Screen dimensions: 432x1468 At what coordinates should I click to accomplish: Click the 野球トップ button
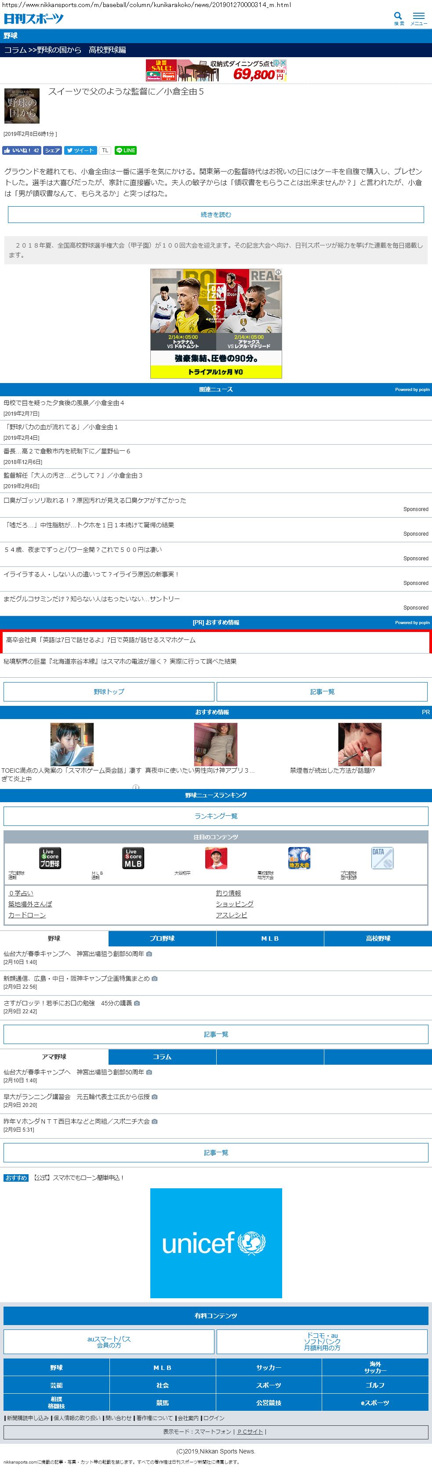pyautogui.click(x=109, y=692)
